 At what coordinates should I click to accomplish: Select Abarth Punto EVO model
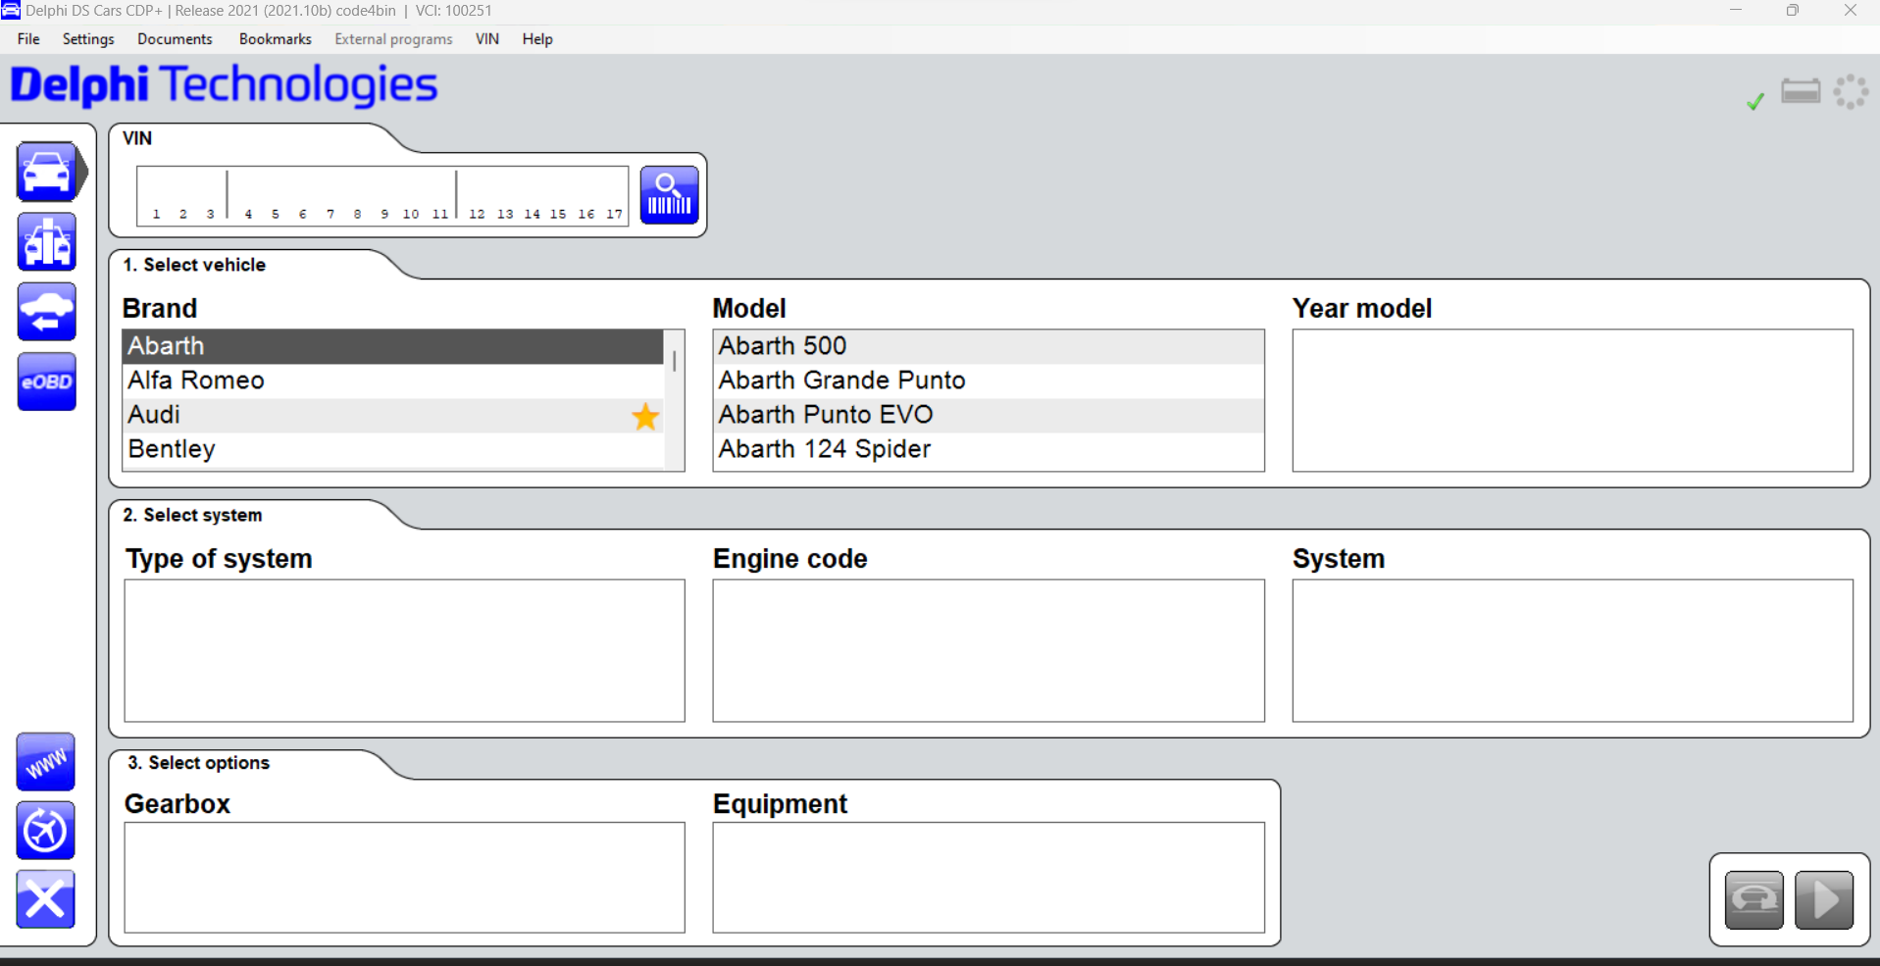tap(989, 415)
